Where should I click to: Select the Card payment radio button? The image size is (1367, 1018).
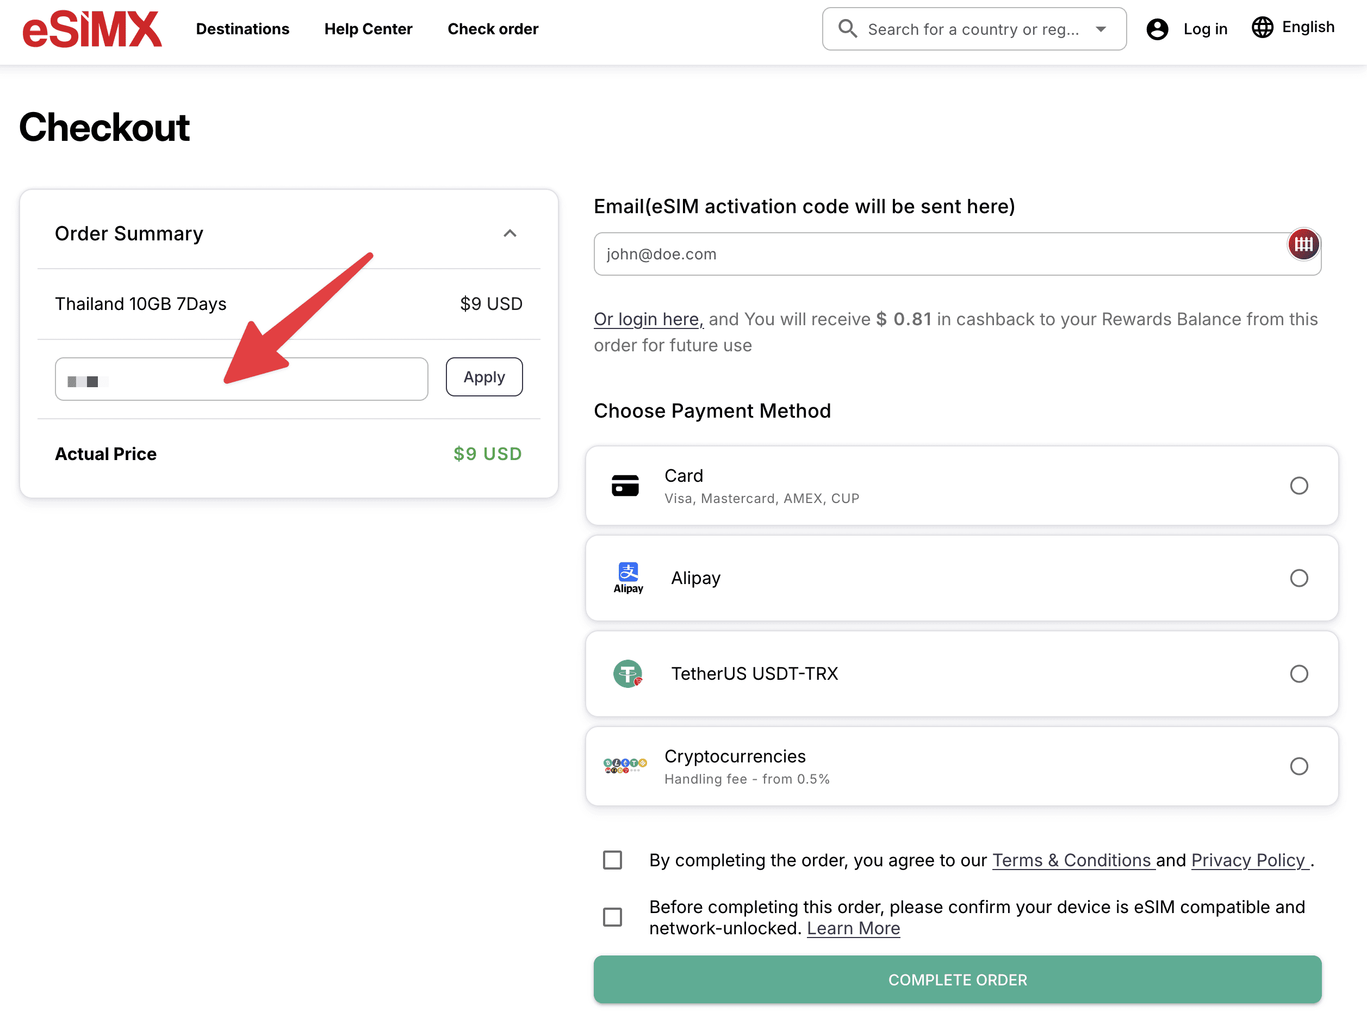coord(1298,486)
